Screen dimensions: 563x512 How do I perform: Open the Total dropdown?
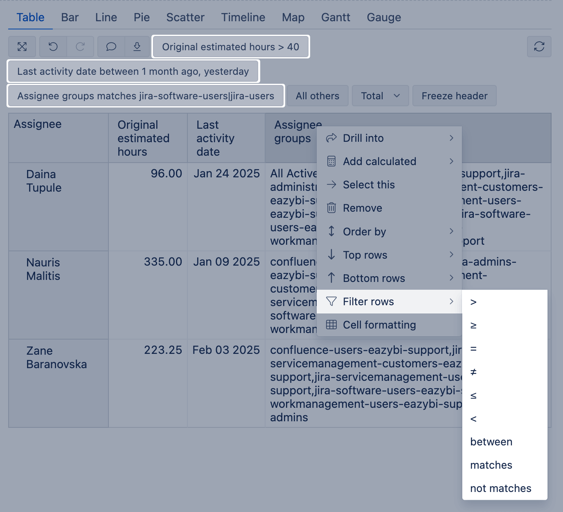coord(380,96)
